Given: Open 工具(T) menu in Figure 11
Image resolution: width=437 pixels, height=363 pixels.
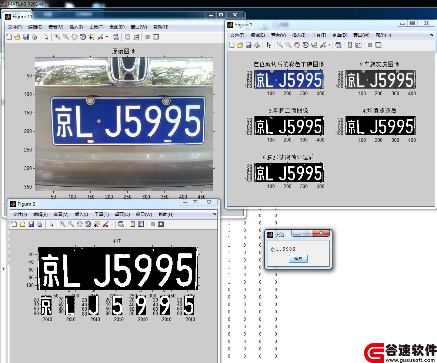Looking at the screenshot, I should click(x=96, y=27).
